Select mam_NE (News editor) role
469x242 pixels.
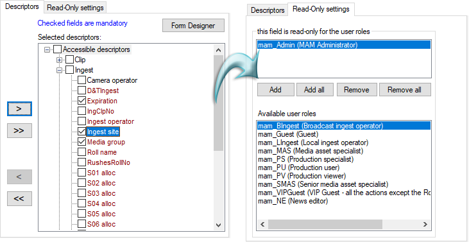point(344,202)
